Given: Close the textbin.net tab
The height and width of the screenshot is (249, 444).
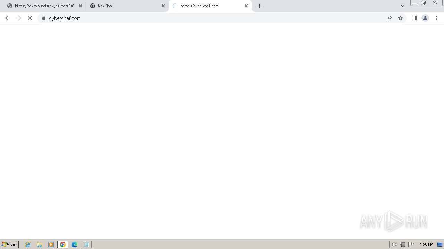Looking at the screenshot, I should coord(80,6).
